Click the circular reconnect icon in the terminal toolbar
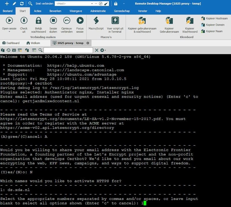Viewport: 231px width, 207px height. click(x=8, y=50)
